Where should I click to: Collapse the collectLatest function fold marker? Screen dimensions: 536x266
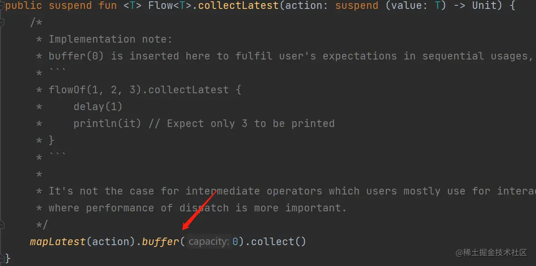(2, 6)
